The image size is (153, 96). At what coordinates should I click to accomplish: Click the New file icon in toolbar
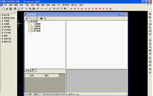pos(3,9)
